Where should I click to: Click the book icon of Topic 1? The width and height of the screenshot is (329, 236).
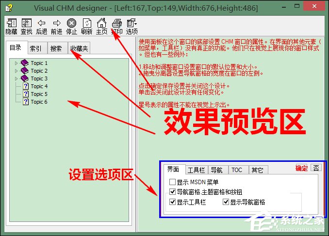(x=25, y=63)
